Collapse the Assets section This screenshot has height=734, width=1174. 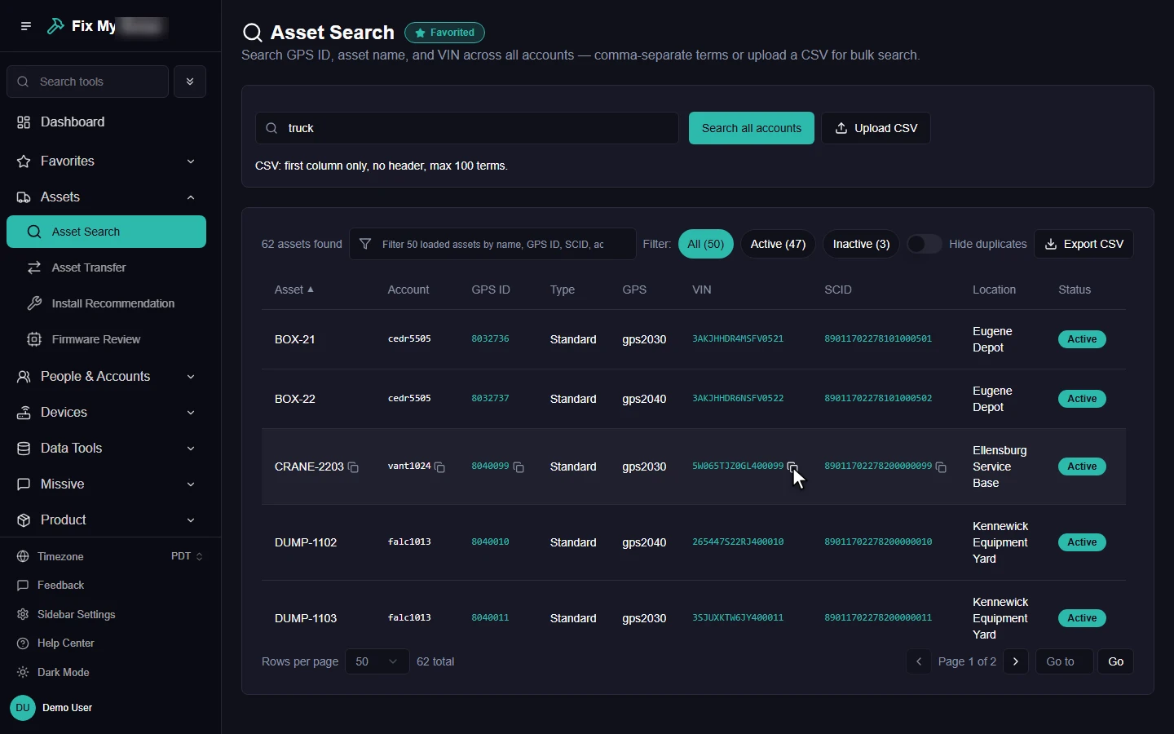tap(106, 197)
